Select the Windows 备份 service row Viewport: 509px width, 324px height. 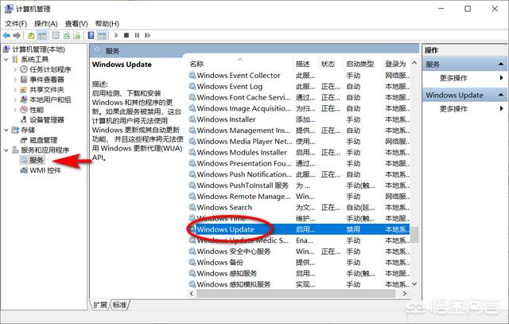click(x=299, y=262)
